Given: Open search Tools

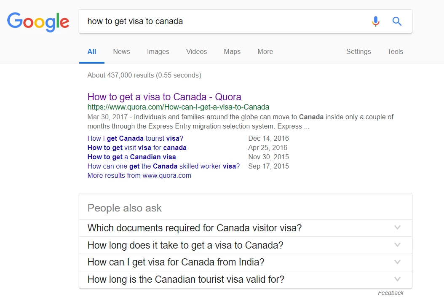Looking at the screenshot, I should tap(395, 51).
